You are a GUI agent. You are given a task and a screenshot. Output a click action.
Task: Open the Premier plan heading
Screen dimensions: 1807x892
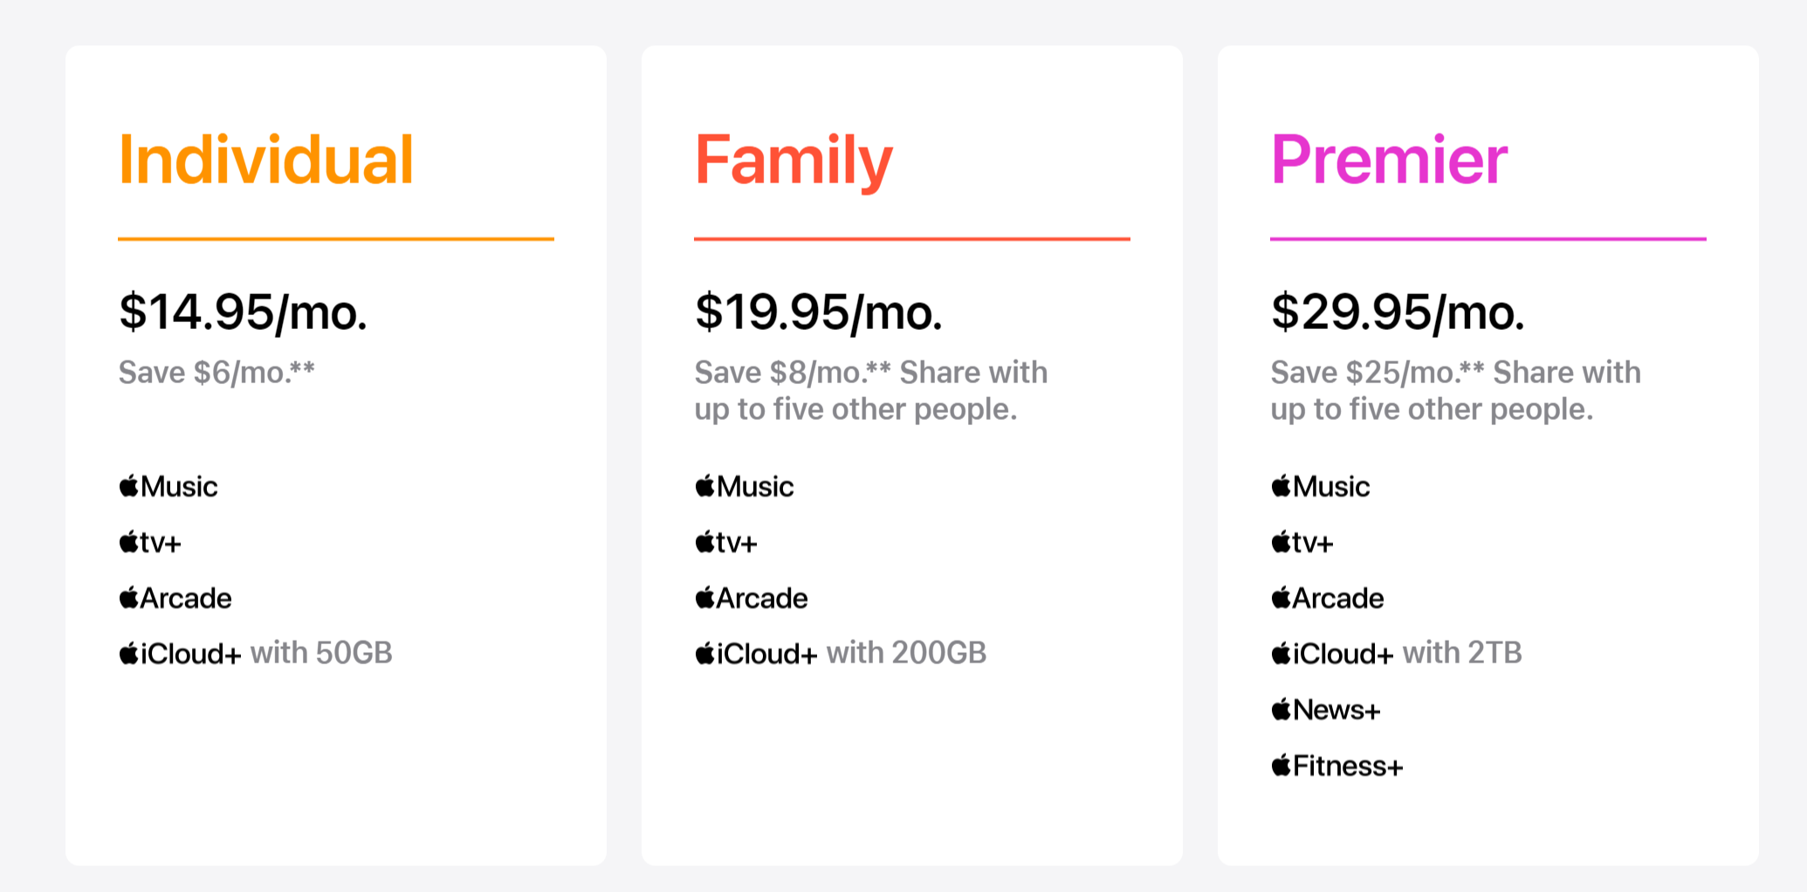[x=1389, y=160]
